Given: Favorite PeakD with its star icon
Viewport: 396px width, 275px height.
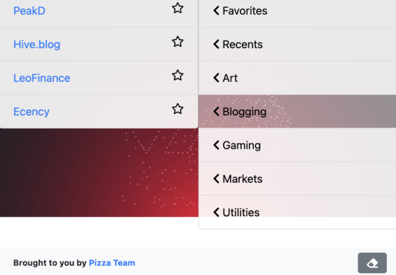Looking at the screenshot, I should coord(178,8).
